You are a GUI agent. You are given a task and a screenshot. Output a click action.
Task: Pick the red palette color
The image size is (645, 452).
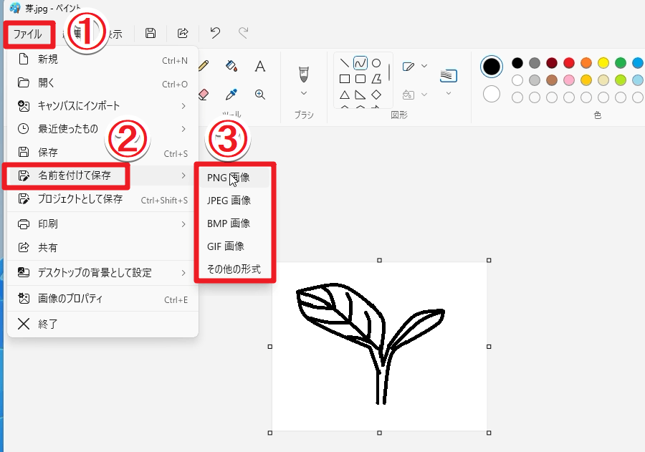tap(569, 63)
